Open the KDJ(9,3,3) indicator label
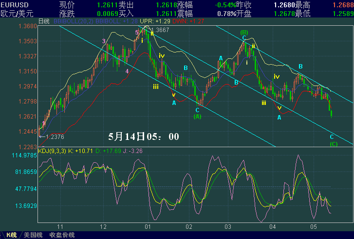 coord(52,151)
